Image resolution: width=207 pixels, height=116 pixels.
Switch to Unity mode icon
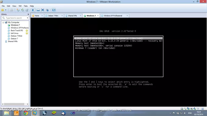tap(47, 10)
